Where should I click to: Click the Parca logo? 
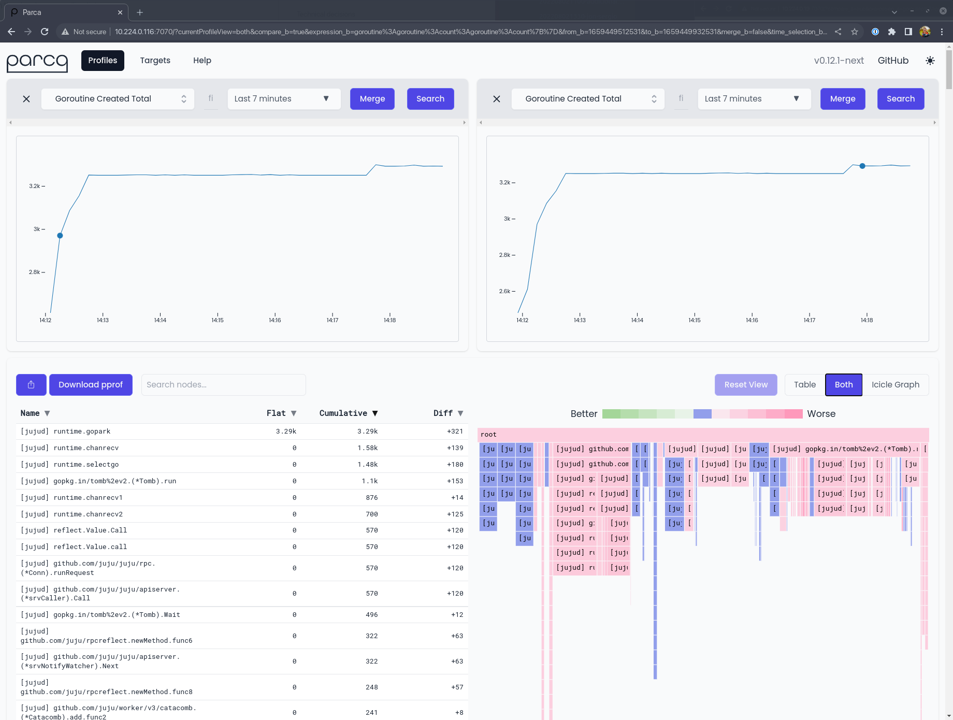37,62
